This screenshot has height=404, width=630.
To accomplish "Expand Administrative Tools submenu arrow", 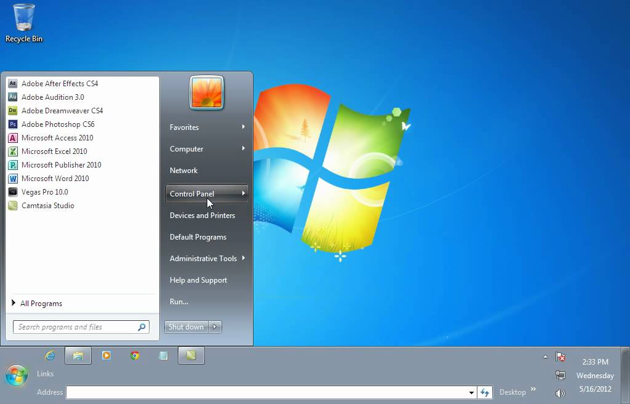I will pos(244,258).
